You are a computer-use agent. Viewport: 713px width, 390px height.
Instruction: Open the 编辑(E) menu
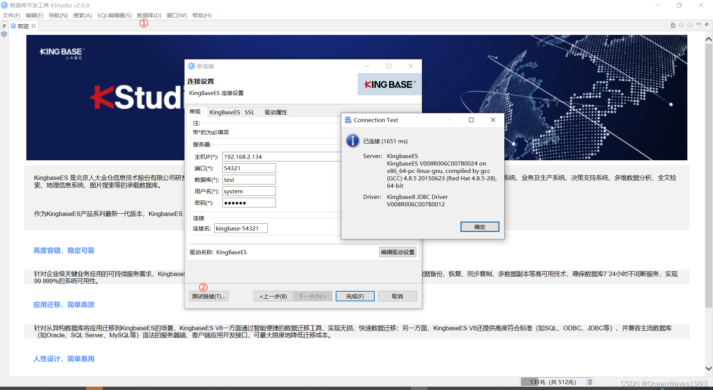35,15
